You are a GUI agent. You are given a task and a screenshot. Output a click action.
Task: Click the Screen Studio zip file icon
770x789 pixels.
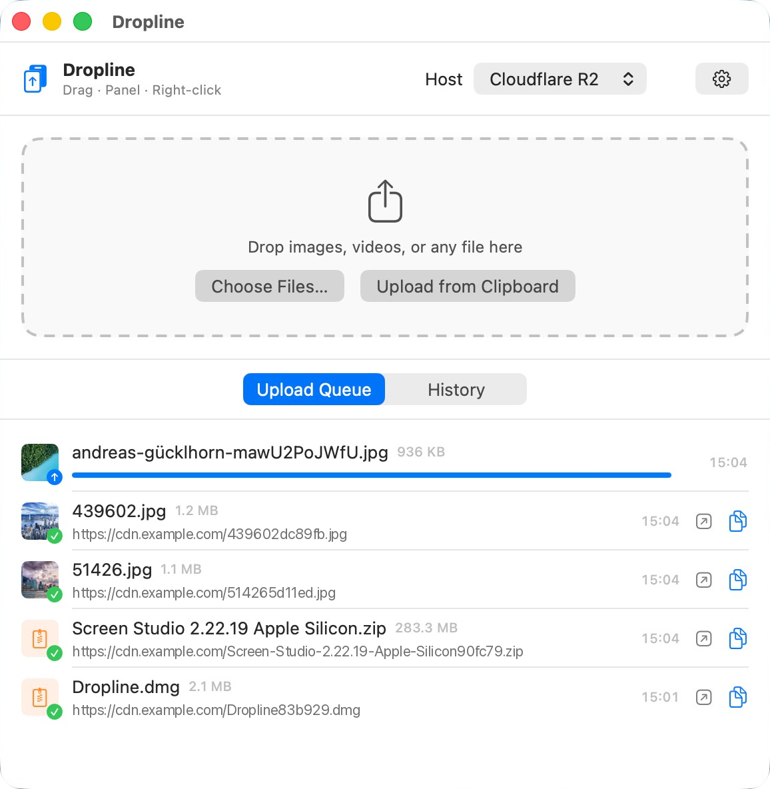(40, 638)
